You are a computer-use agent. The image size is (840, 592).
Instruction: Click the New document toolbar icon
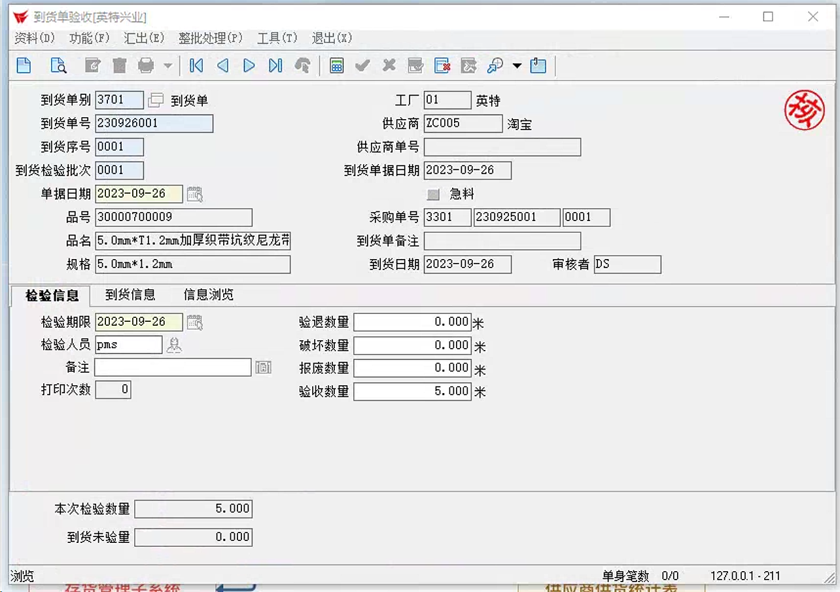[x=24, y=65]
